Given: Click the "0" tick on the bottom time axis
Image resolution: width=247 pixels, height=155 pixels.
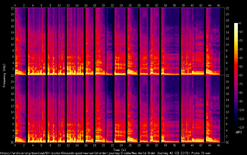Looking at the screenshot, I should click(15, 145).
